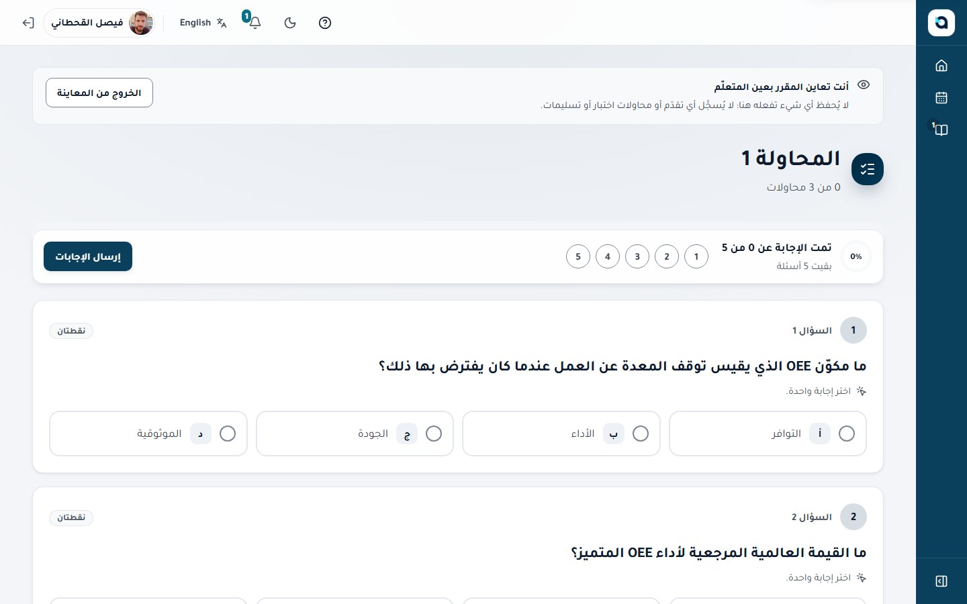Open فيصل القحطاني profile menu
The height and width of the screenshot is (604, 967).
point(99,23)
